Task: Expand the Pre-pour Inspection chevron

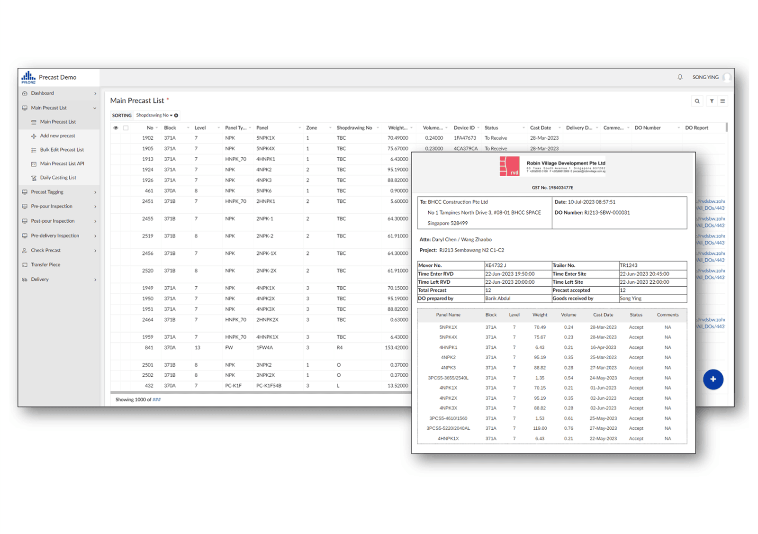Action: click(x=95, y=207)
